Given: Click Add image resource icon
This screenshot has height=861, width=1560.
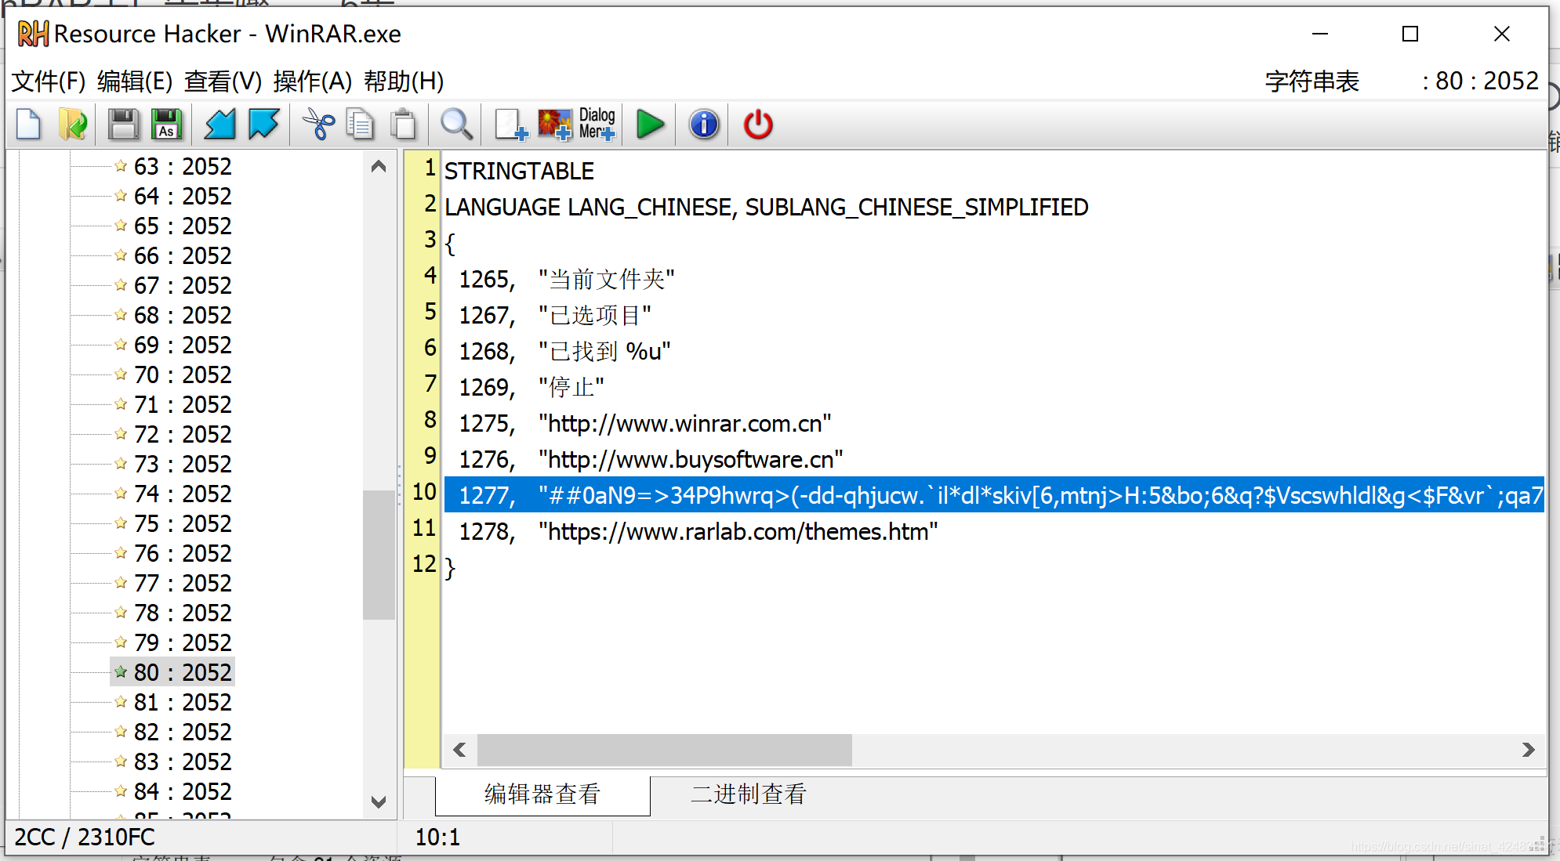Looking at the screenshot, I should tap(555, 125).
